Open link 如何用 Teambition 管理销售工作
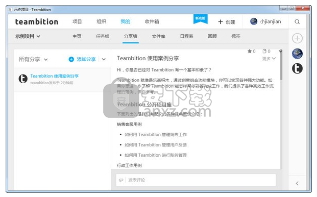 coord(156,135)
